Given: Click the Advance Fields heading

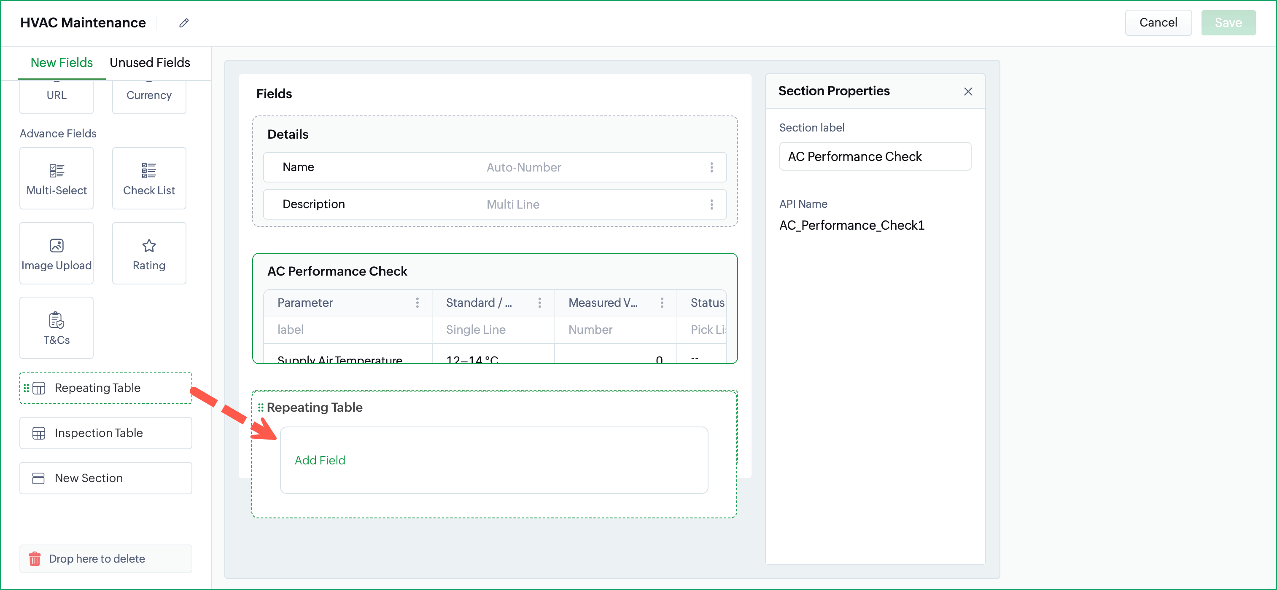Looking at the screenshot, I should pyautogui.click(x=58, y=134).
